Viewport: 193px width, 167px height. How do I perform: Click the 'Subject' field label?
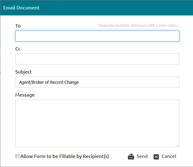pyautogui.click(x=23, y=72)
